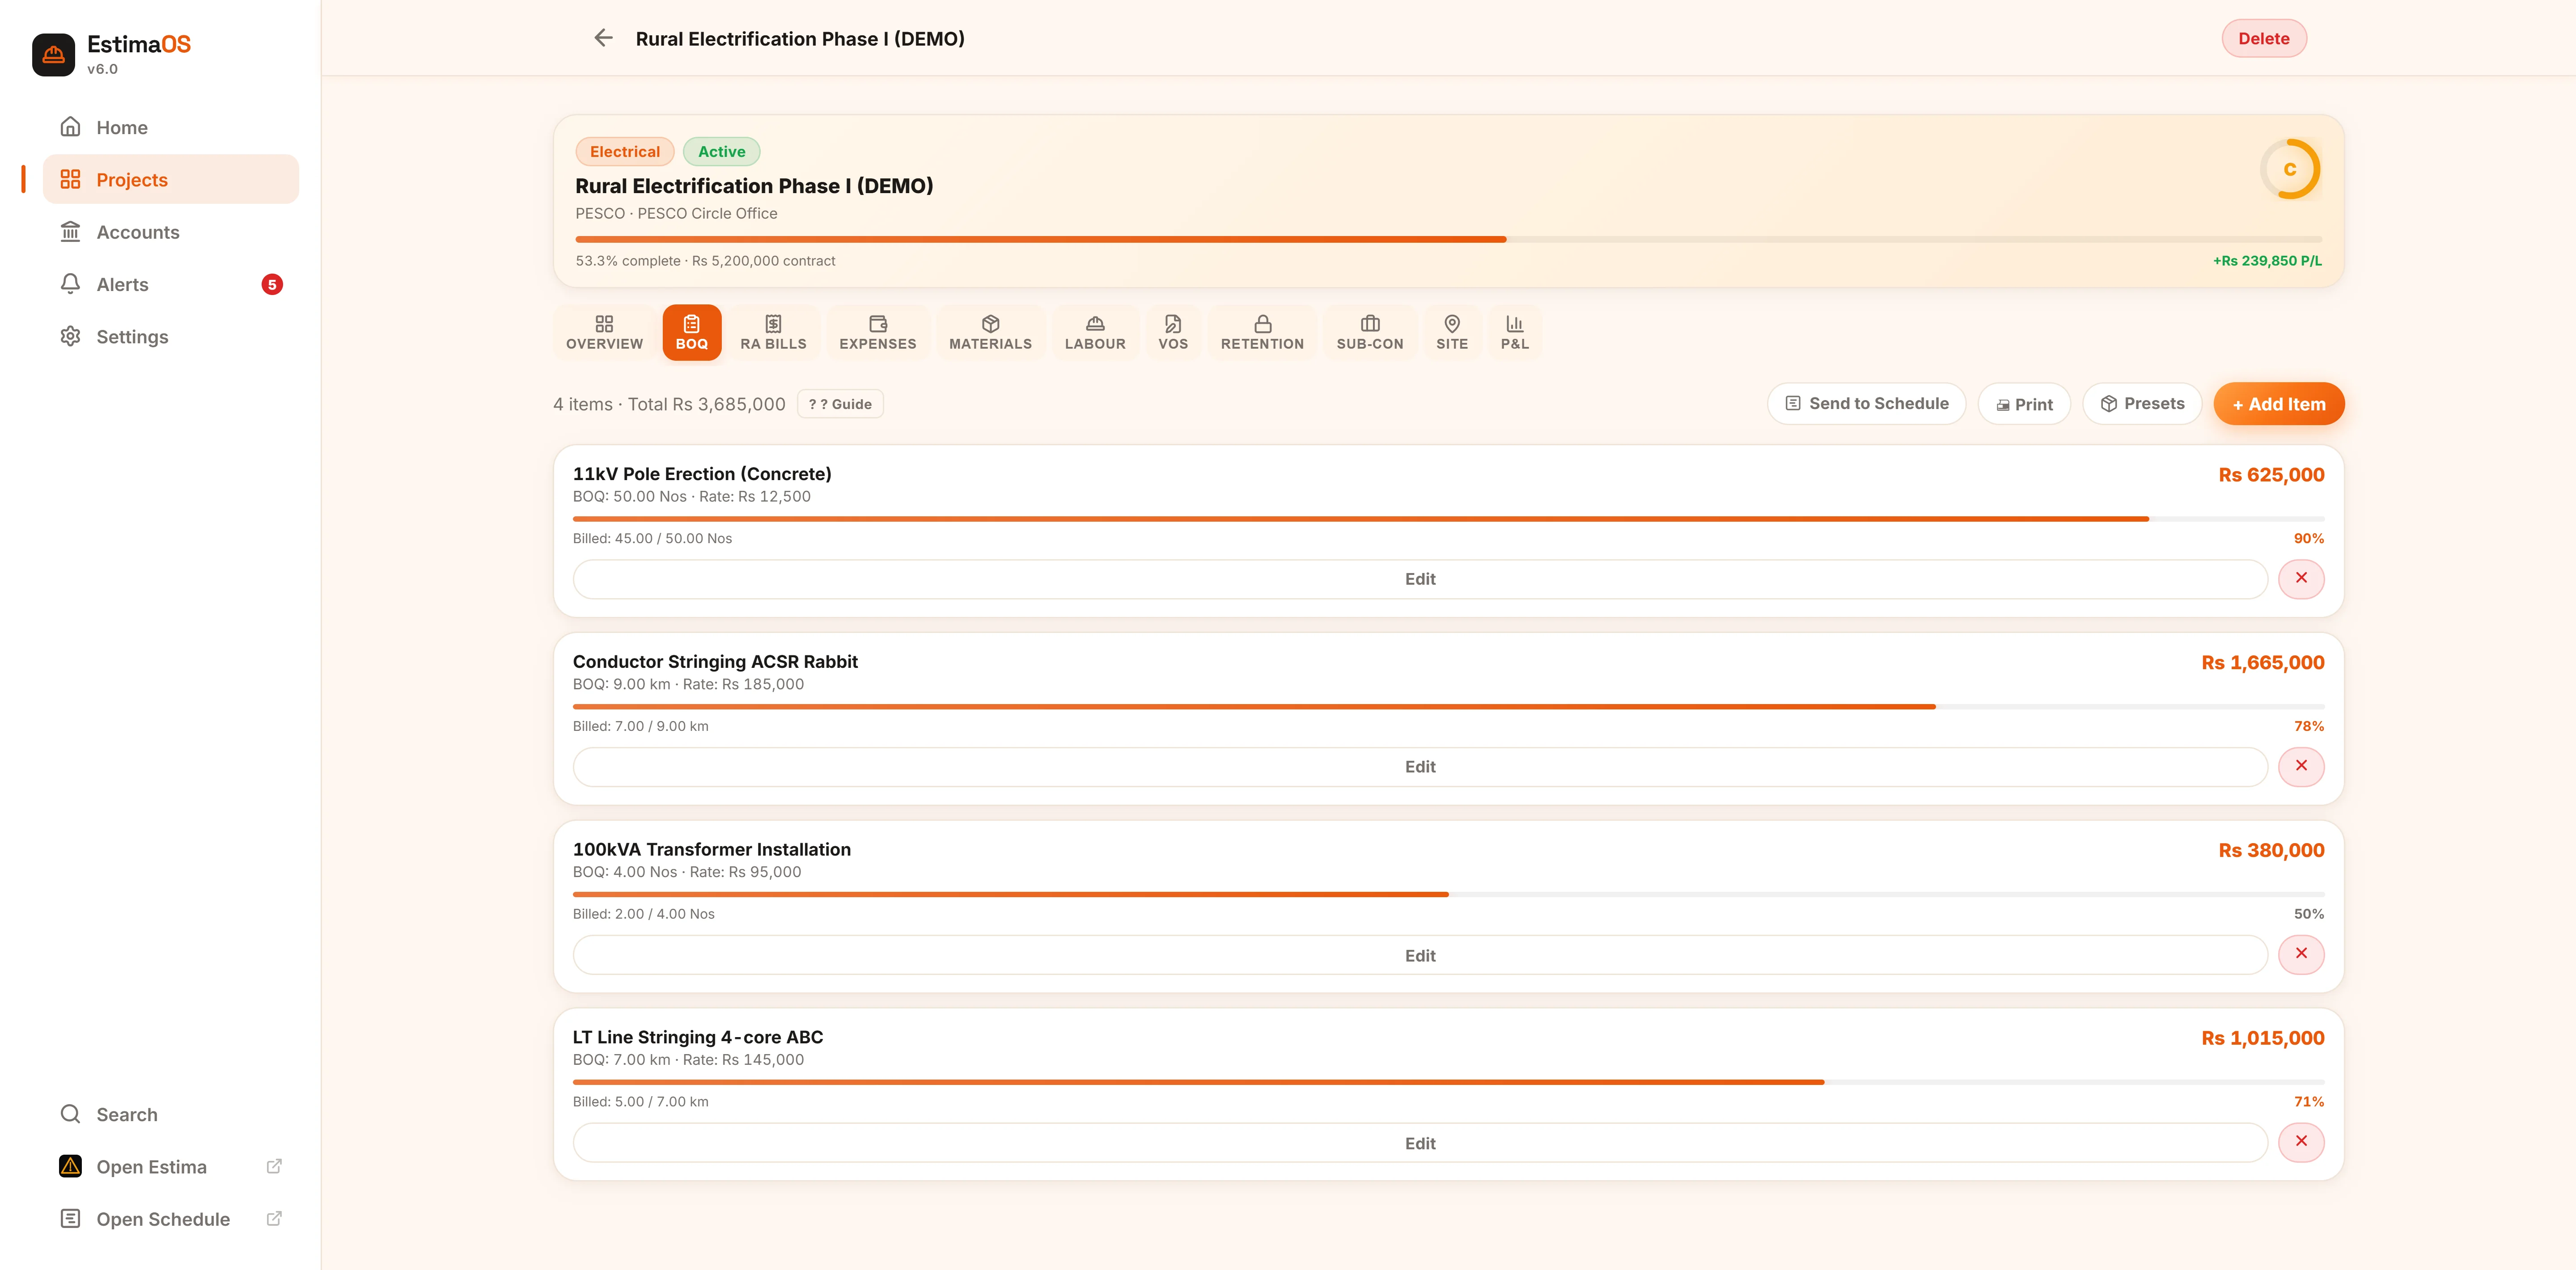Click 11kV Pole Erection billed progress bar
This screenshot has height=1270, width=2576.
1448,519
